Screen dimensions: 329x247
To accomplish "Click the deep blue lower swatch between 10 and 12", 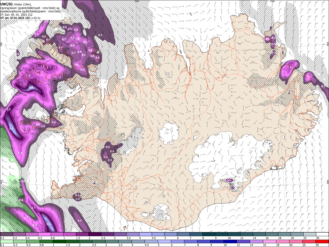I will tap(230, 241).
